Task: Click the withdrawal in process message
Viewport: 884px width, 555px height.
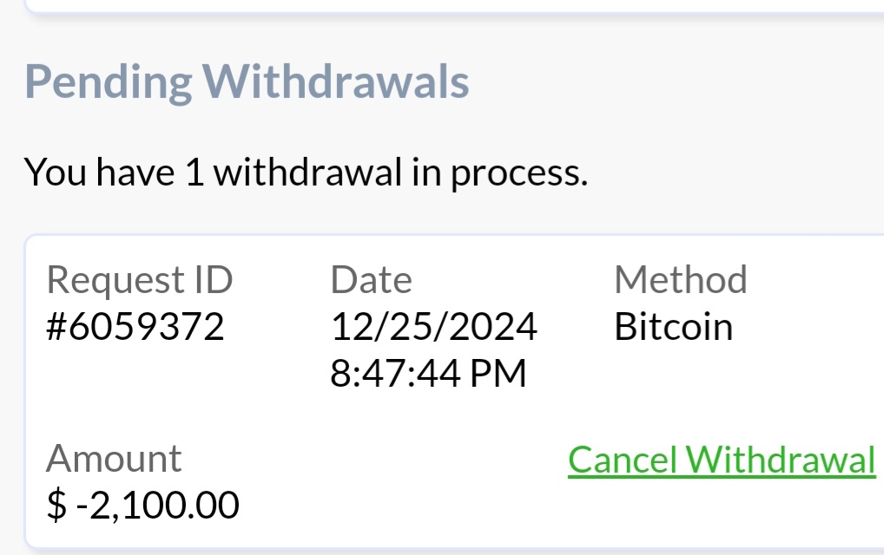Action: (306, 173)
